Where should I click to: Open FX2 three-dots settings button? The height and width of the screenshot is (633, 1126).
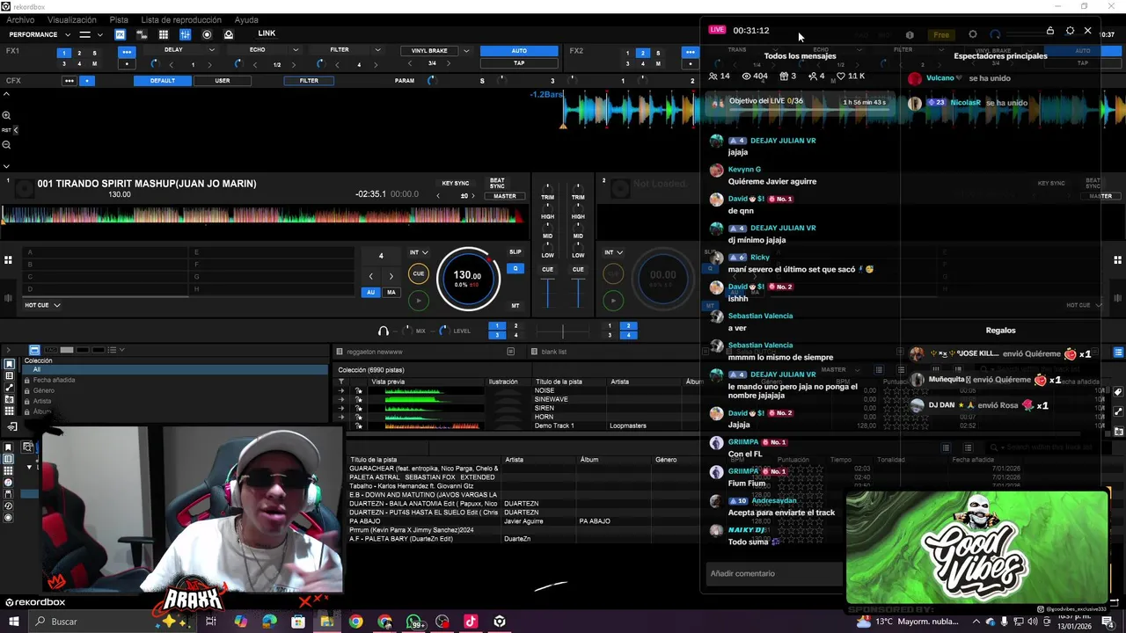click(x=691, y=52)
